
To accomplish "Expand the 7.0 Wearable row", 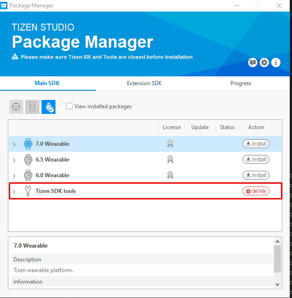I will pos(14,144).
